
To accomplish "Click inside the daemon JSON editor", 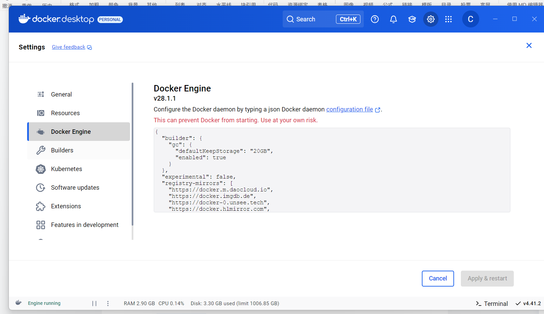I will [332, 170].
